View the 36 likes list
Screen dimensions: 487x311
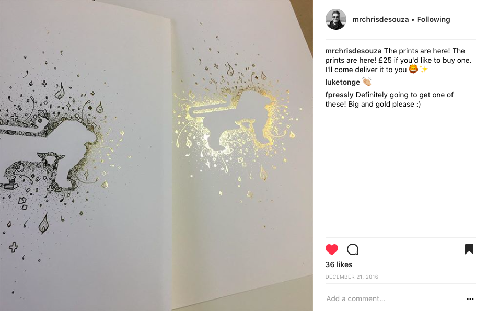point(339,264)
